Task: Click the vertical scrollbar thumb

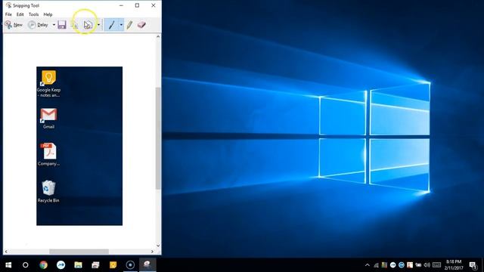Action: tap(158, 138)
